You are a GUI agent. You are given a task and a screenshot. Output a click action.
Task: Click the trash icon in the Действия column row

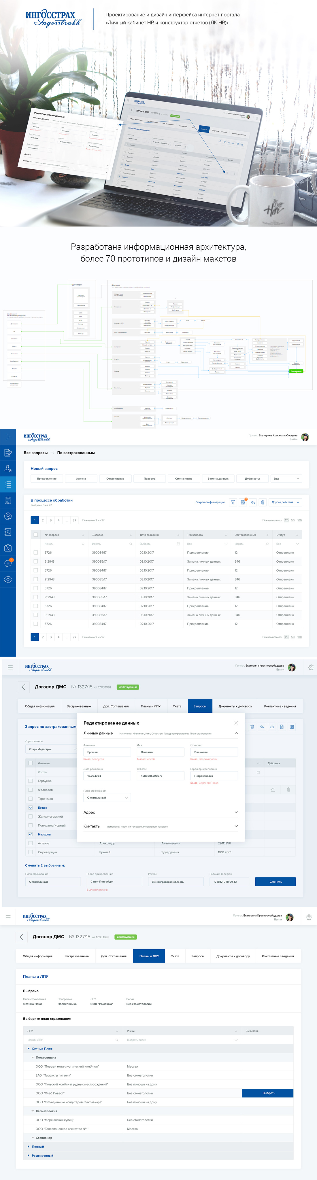pyautogui.click(x=288, y=789)
